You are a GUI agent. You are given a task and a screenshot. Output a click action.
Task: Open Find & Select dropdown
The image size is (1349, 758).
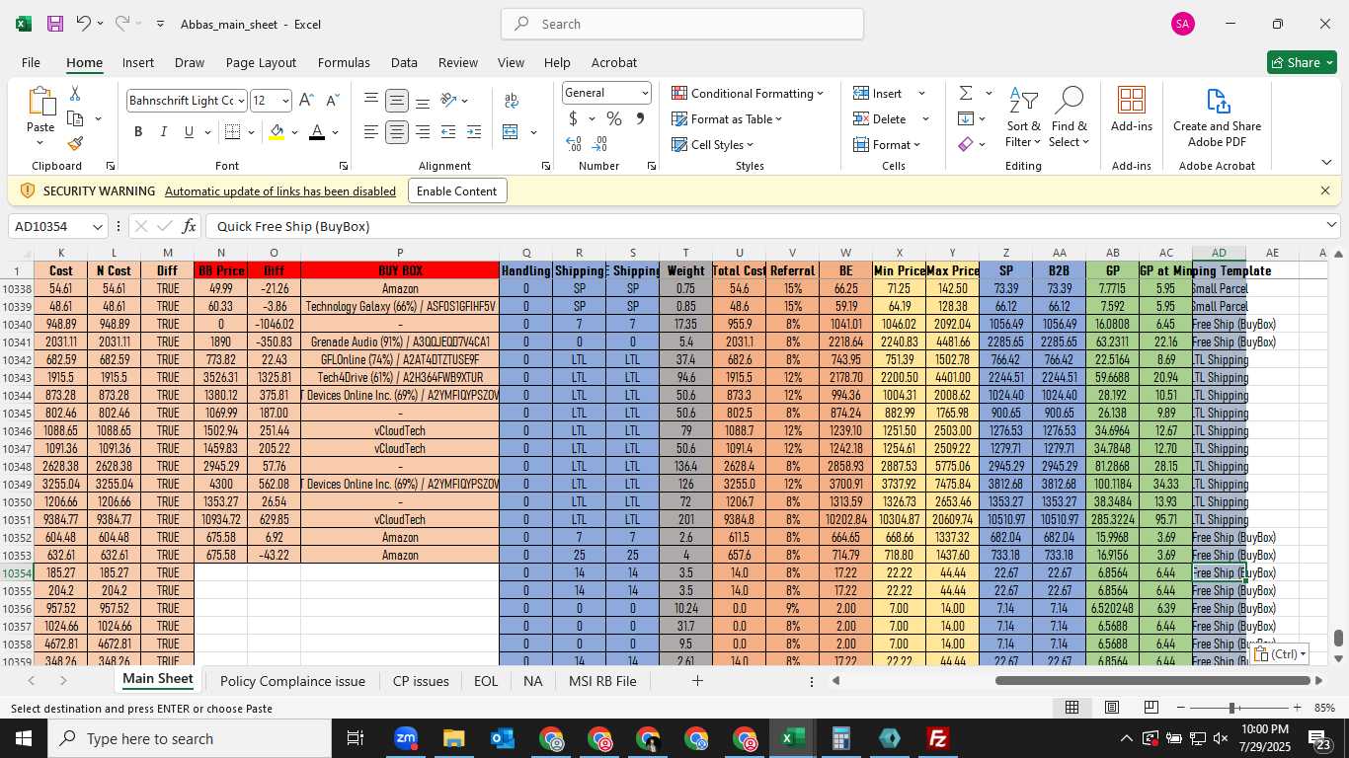[1069, 116]
